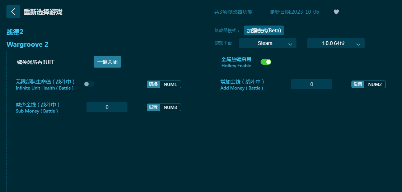402x192 pixels.
Task: Click the 加强模式(Beta) mode button
Action: (x=264, y=31)
